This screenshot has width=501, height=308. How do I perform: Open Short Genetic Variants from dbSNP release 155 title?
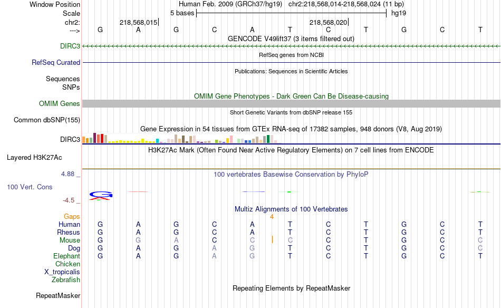coord(291,112)
